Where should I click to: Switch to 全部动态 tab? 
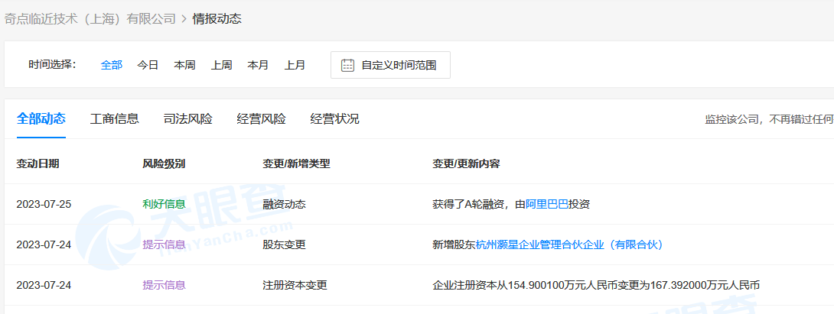click(41, 118)
